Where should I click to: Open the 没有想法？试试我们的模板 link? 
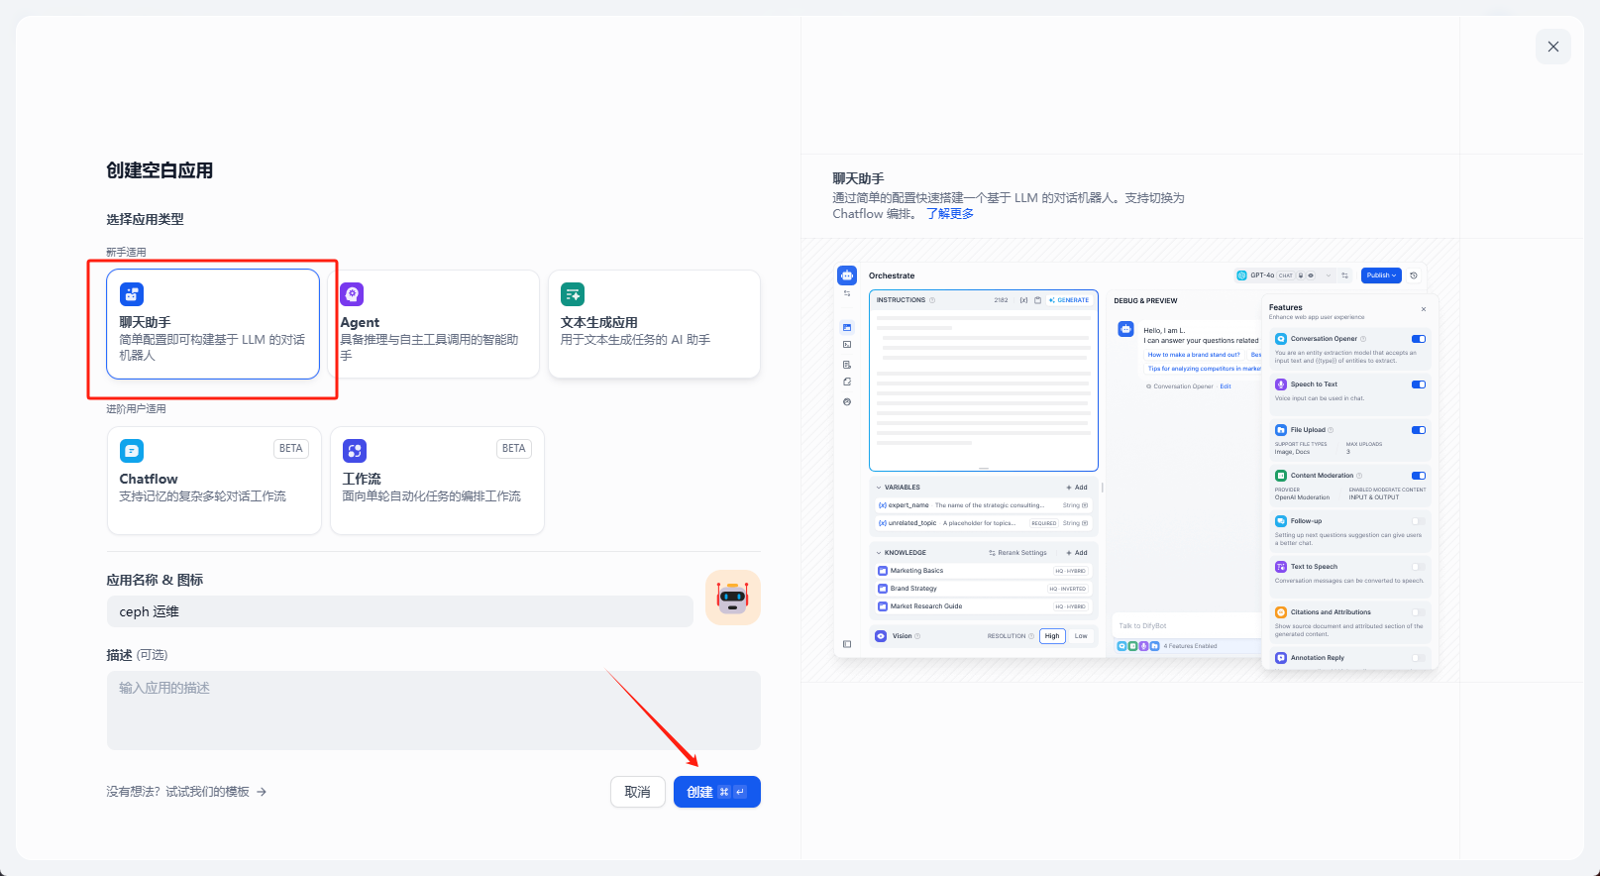(186, 792)
